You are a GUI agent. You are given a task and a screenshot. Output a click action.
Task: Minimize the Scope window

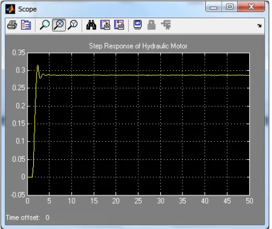[213, 7]
